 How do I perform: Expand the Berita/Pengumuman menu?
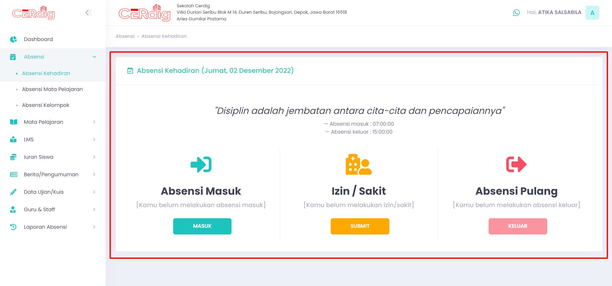(x=94, y=174)
